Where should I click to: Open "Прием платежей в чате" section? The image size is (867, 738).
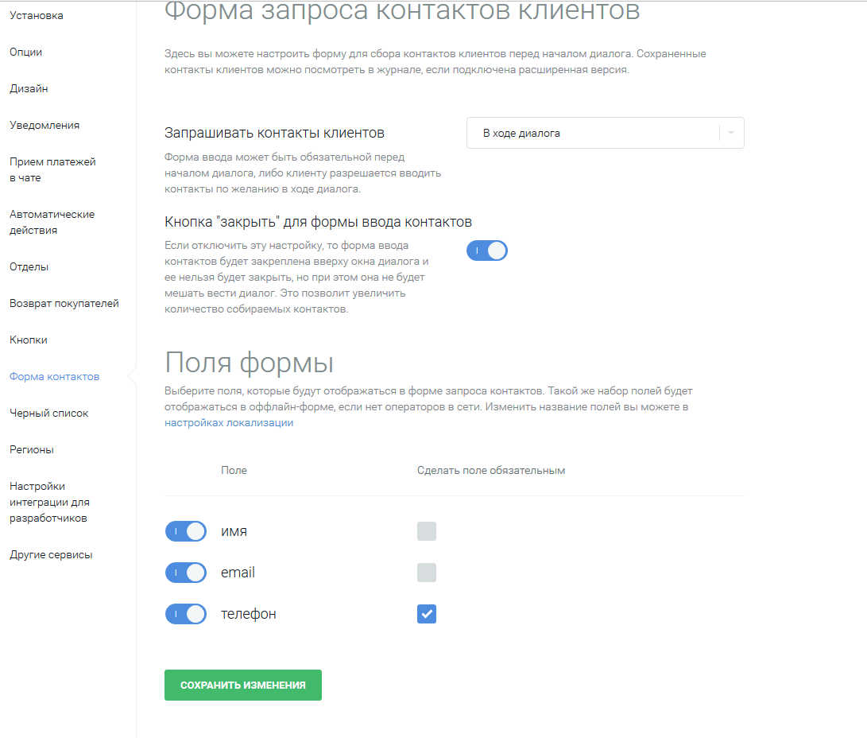(x=52, y=169)
